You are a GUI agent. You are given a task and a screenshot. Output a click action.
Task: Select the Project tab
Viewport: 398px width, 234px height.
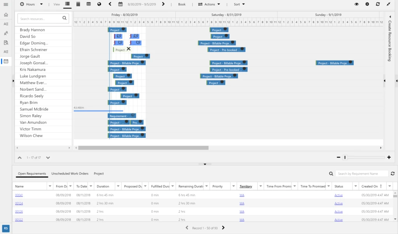pos(99,174)
